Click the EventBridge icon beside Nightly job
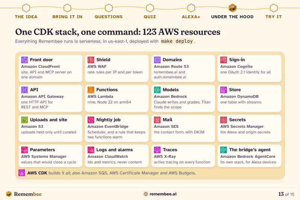 tap(91, 120)
